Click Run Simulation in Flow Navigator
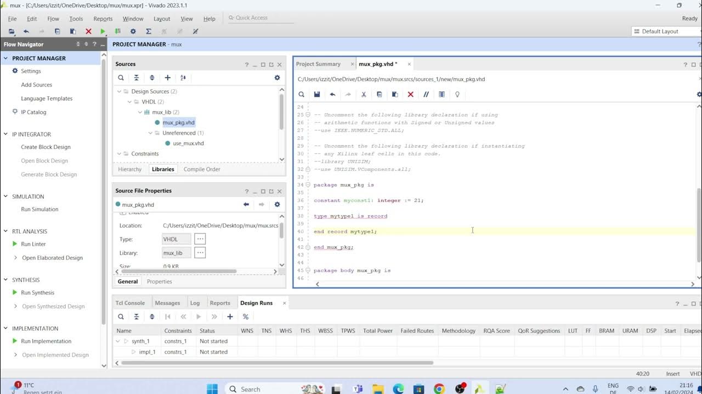This screenshot has height=394, width=702. [x=39, y=209]
